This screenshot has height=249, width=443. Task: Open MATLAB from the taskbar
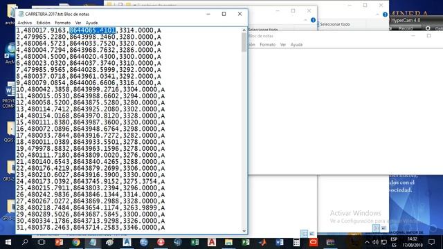(262, 242)
